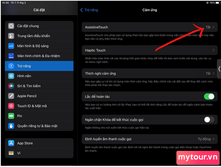
Task: Select Siri & Tìm kiếm in sidebar
Action: pyautogui.click(x=39, y=86)
